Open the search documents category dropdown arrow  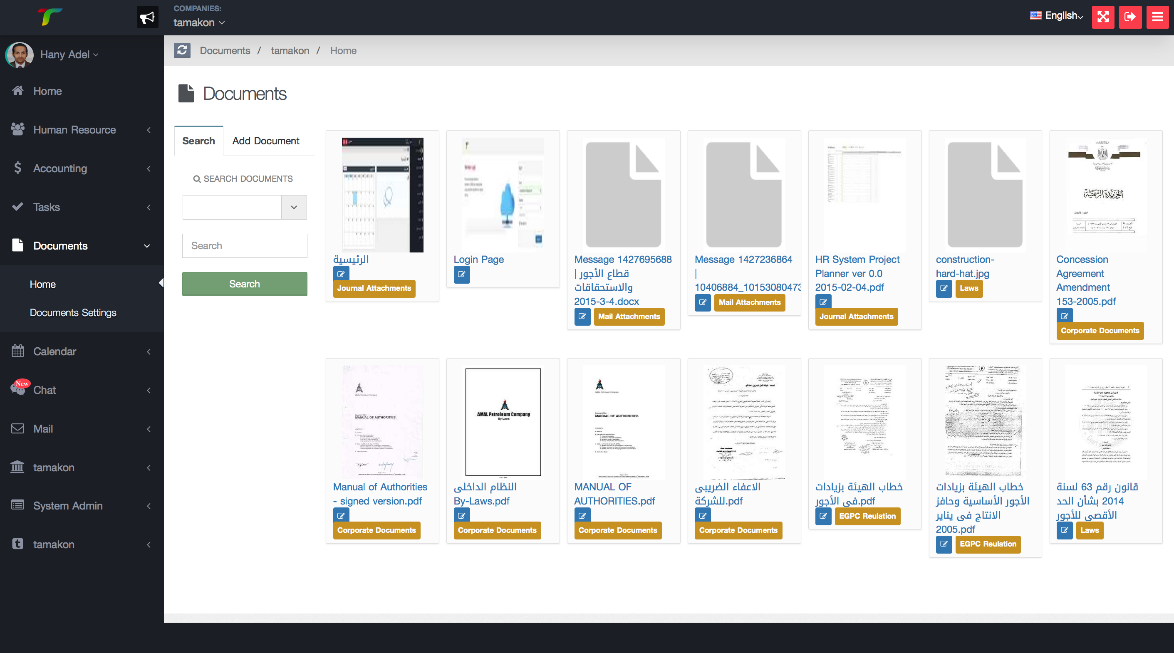click(x=294, y=207)
